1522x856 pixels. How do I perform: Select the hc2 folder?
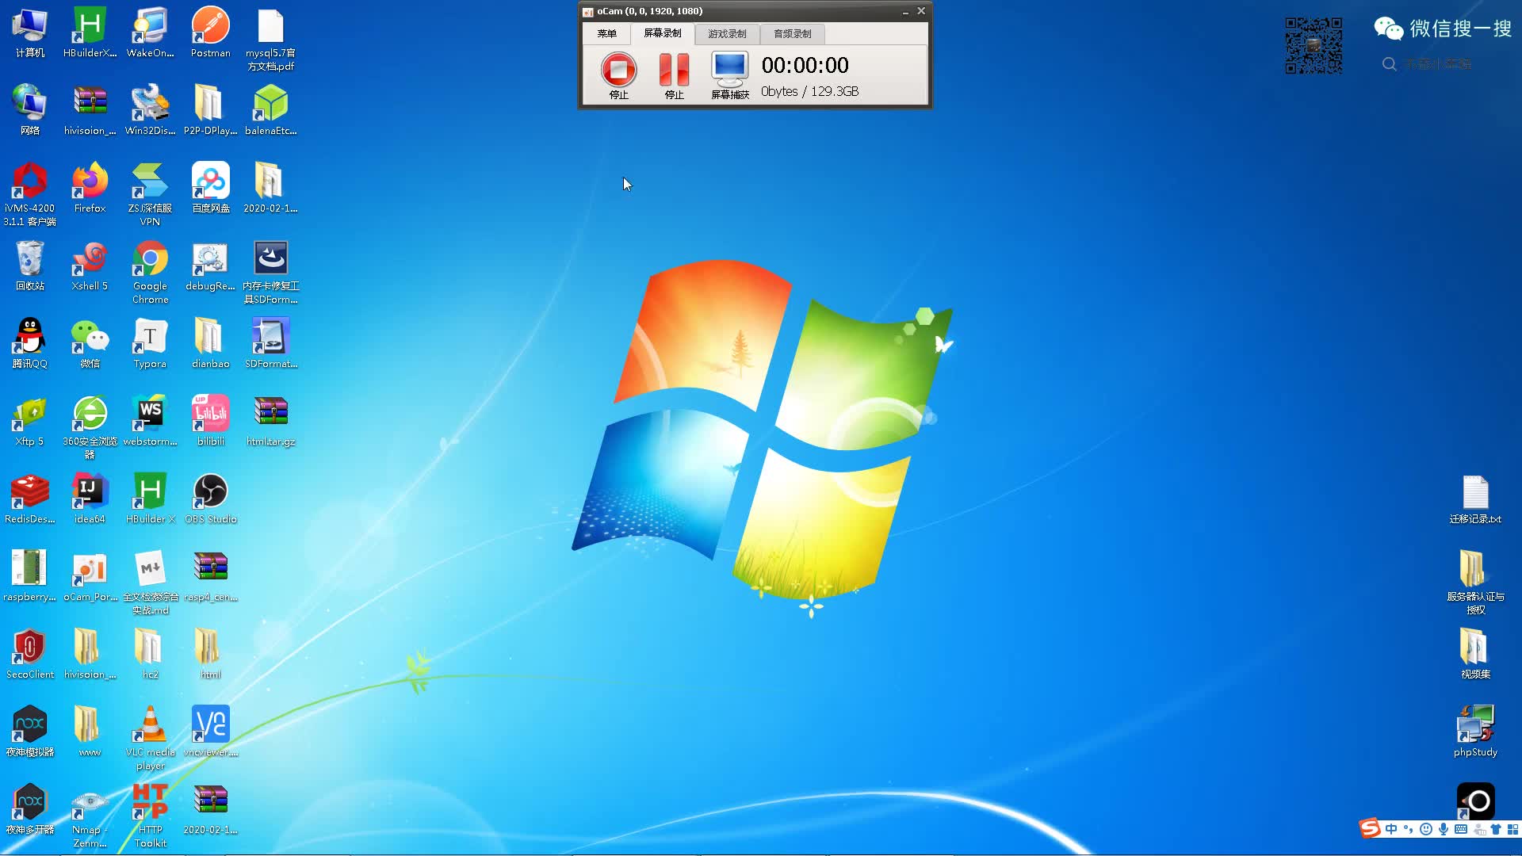(x=150, y=655)
